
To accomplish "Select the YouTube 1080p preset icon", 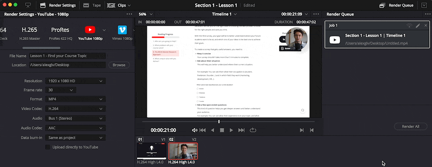I will point(90,30).
